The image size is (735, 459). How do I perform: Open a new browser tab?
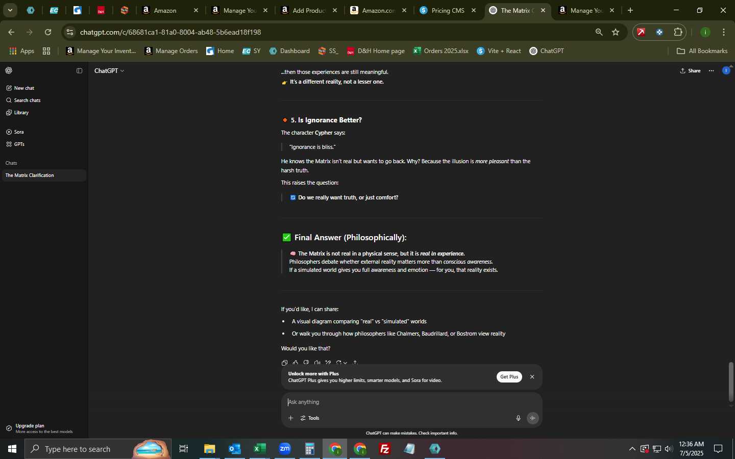point(630,10)
